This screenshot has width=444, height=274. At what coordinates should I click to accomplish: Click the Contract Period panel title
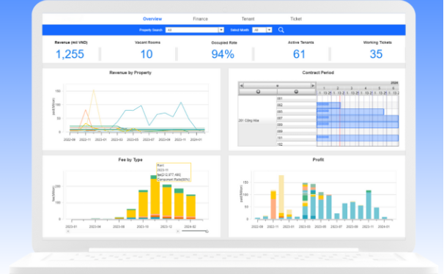[318, 73]
